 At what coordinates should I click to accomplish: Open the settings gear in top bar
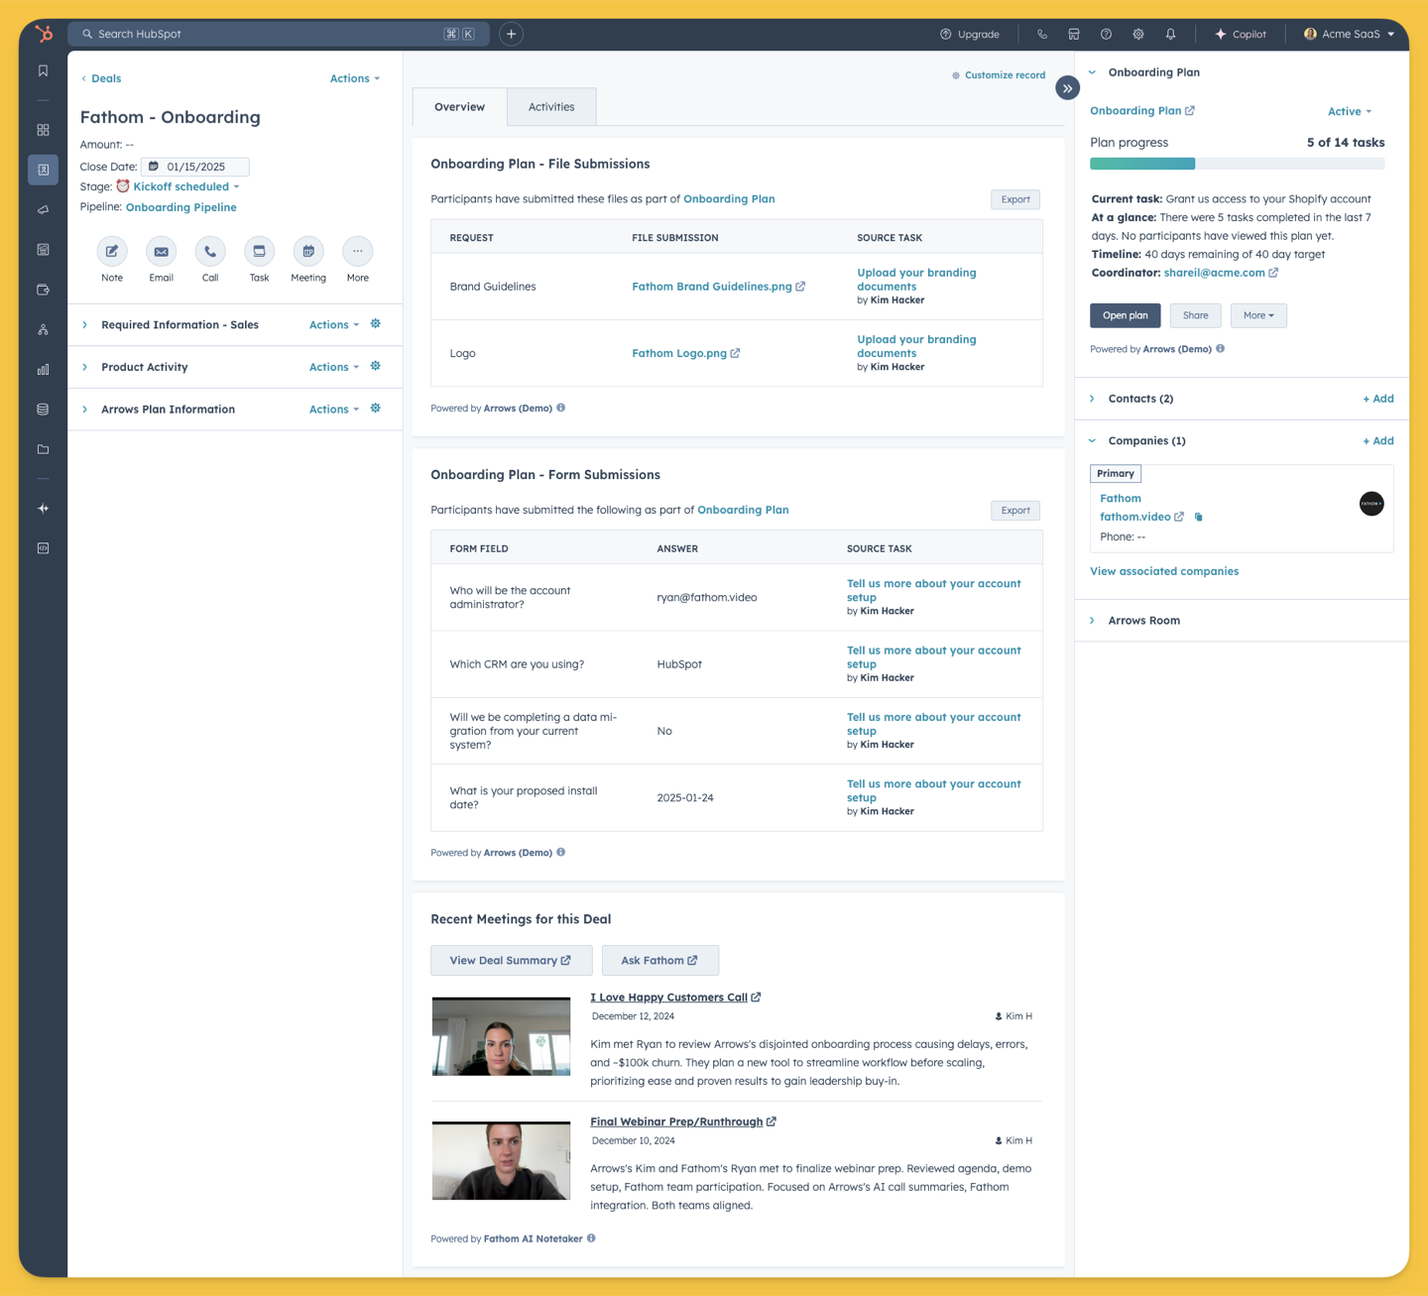(1138, 34)
